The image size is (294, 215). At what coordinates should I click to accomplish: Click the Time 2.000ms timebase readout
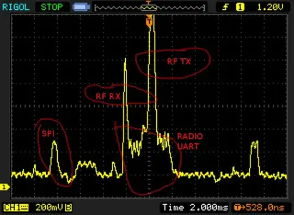tap(195, 207)
